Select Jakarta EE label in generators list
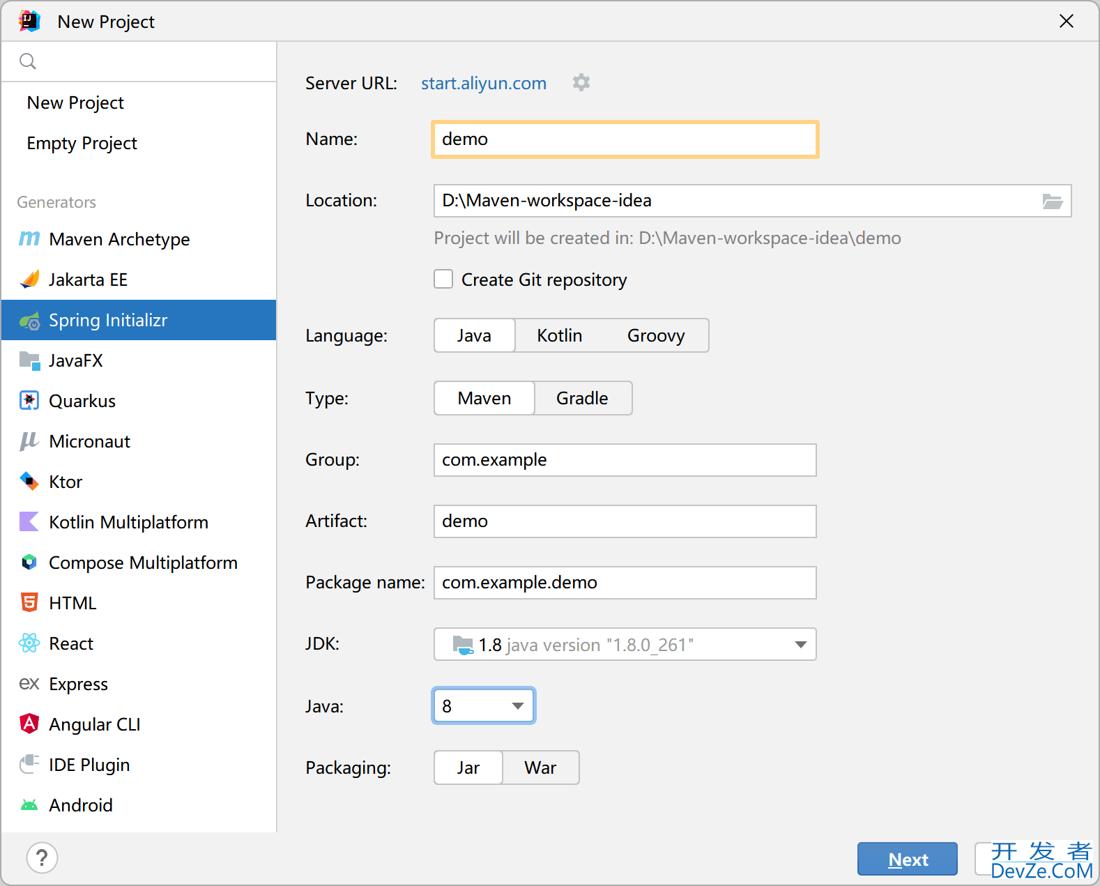The image size is (1100, 886). click(x=88, y=280)
